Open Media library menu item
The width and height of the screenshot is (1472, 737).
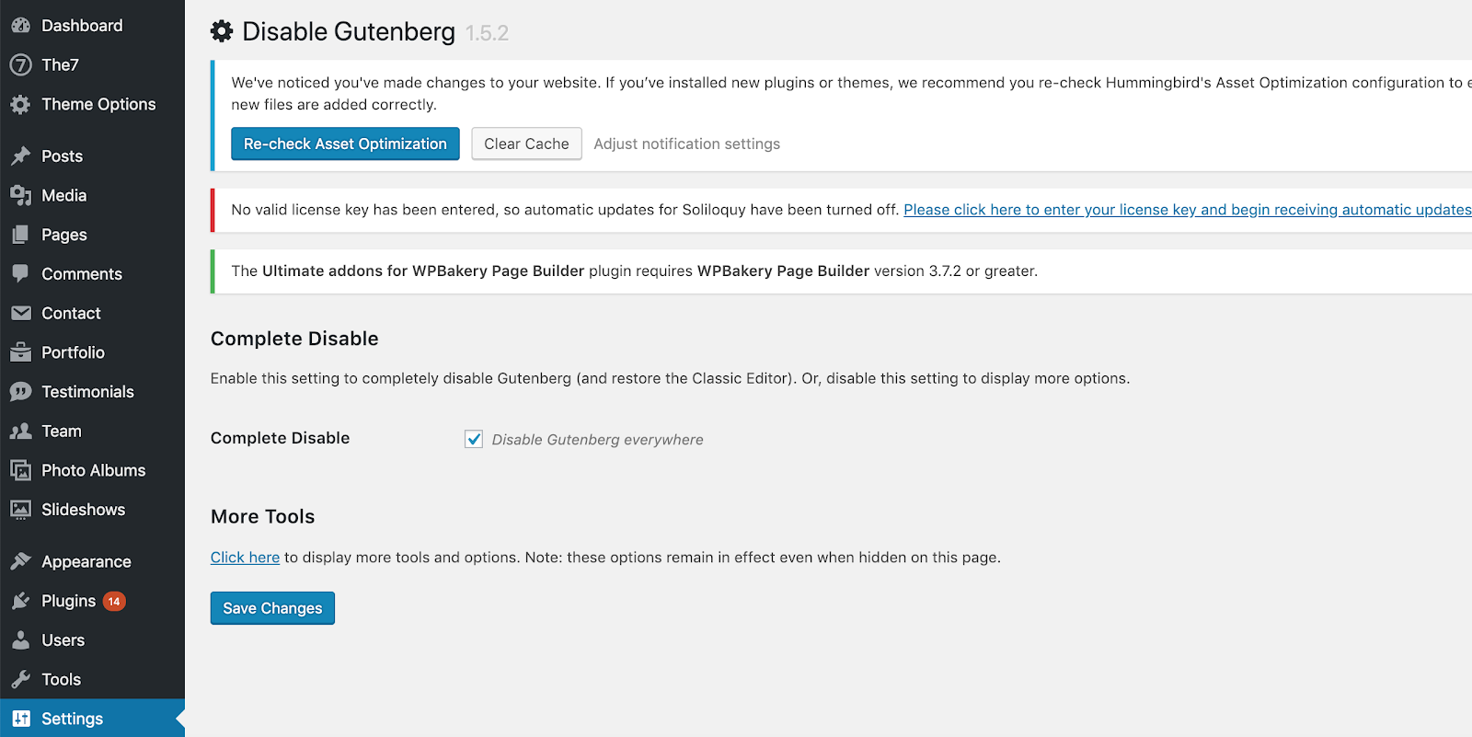click(x=92, y=195)
